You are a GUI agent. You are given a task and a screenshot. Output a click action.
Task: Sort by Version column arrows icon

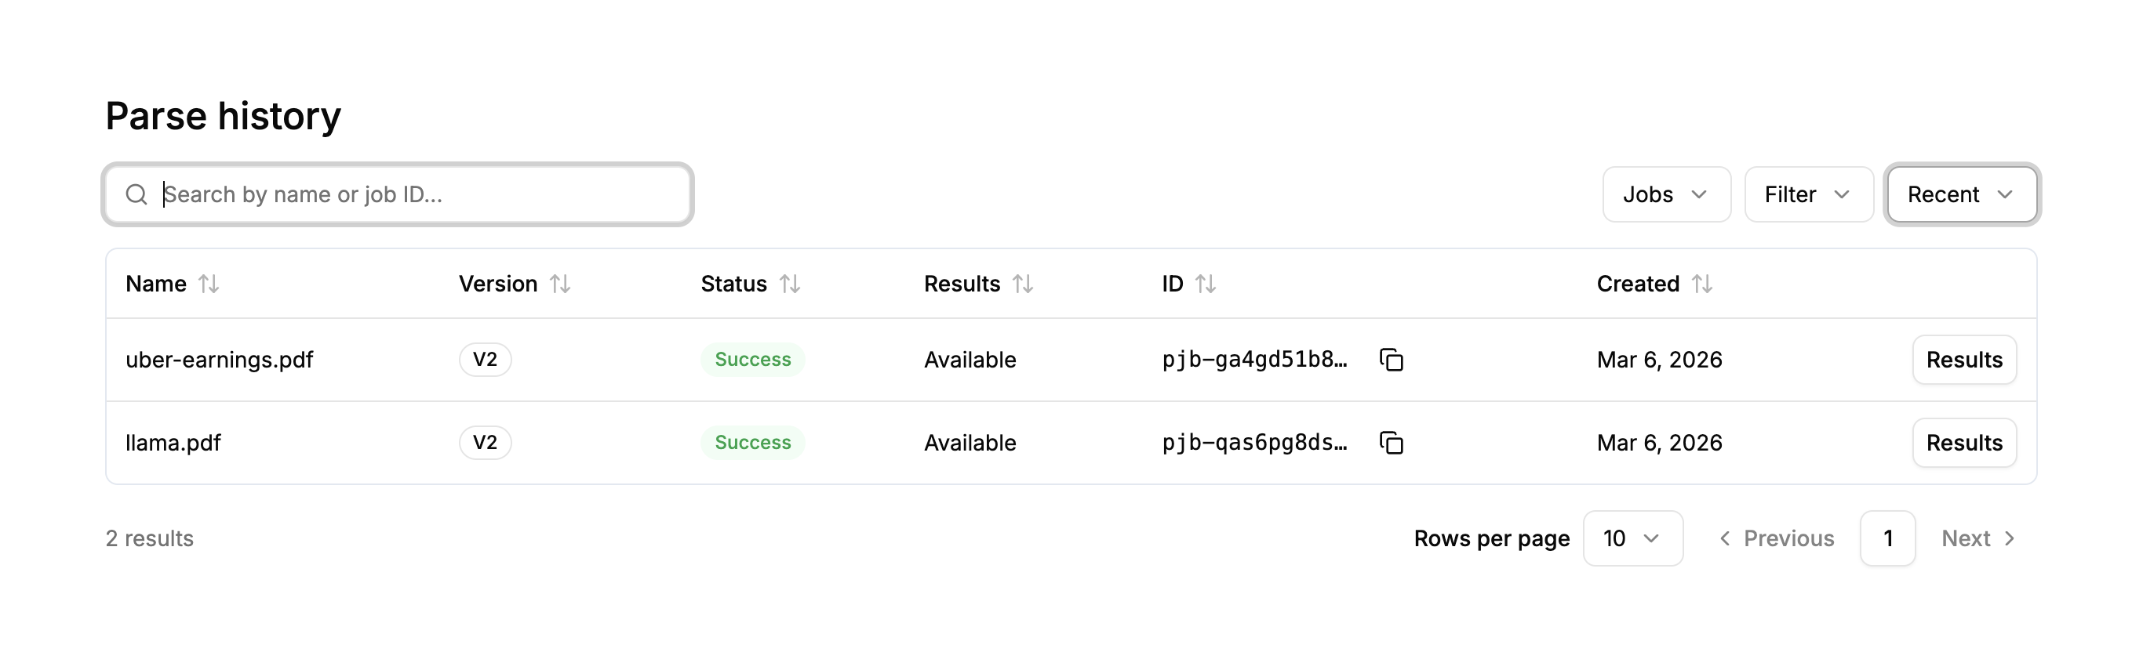click(x=560, y=284)
